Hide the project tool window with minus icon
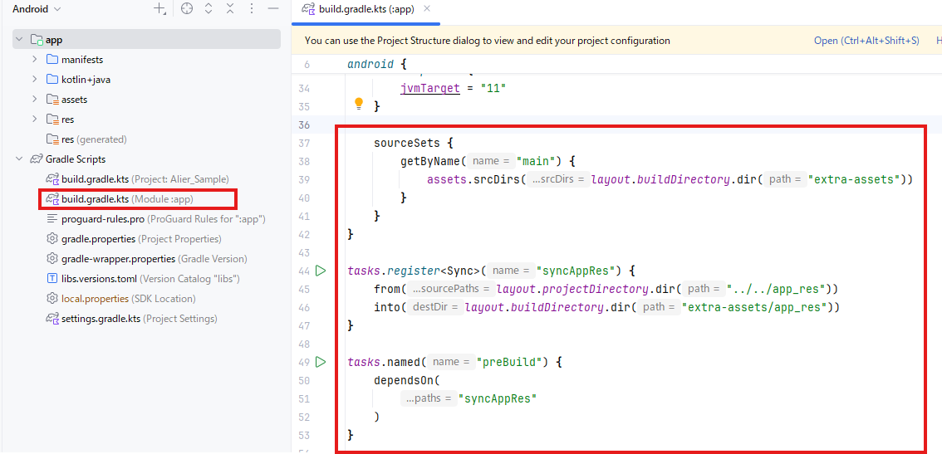Image resolution: width=942 pixels, height=454 pixels. (272, 9)
